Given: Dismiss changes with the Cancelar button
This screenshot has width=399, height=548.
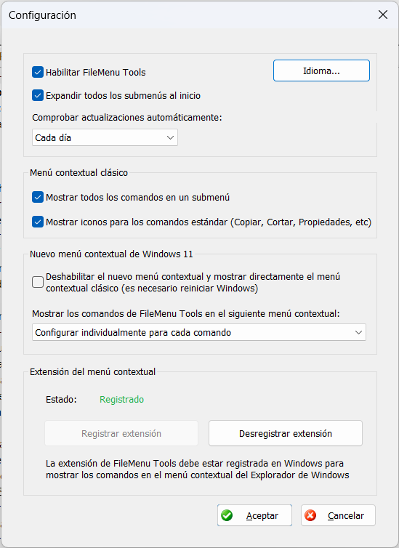Looking at the screenshot, I should (x=338, y=515).
